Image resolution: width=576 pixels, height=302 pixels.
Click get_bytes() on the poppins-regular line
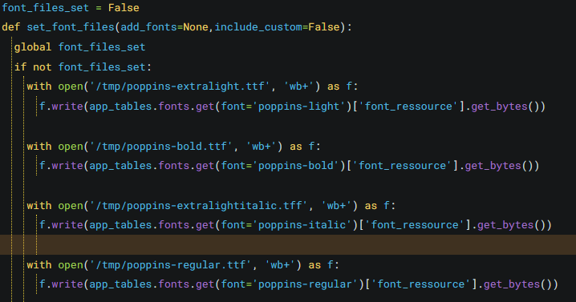(518, 284)
